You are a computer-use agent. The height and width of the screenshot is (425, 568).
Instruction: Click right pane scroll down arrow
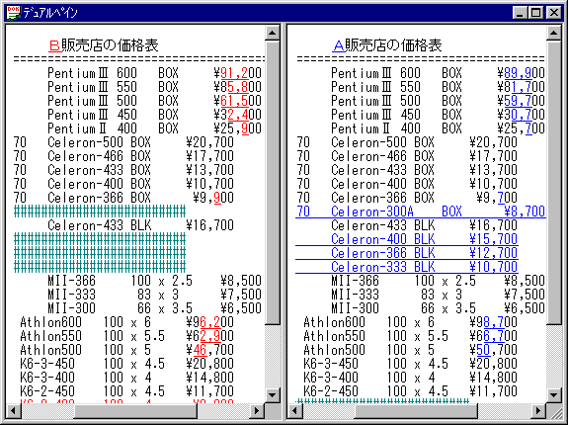[x=553, y=394]
